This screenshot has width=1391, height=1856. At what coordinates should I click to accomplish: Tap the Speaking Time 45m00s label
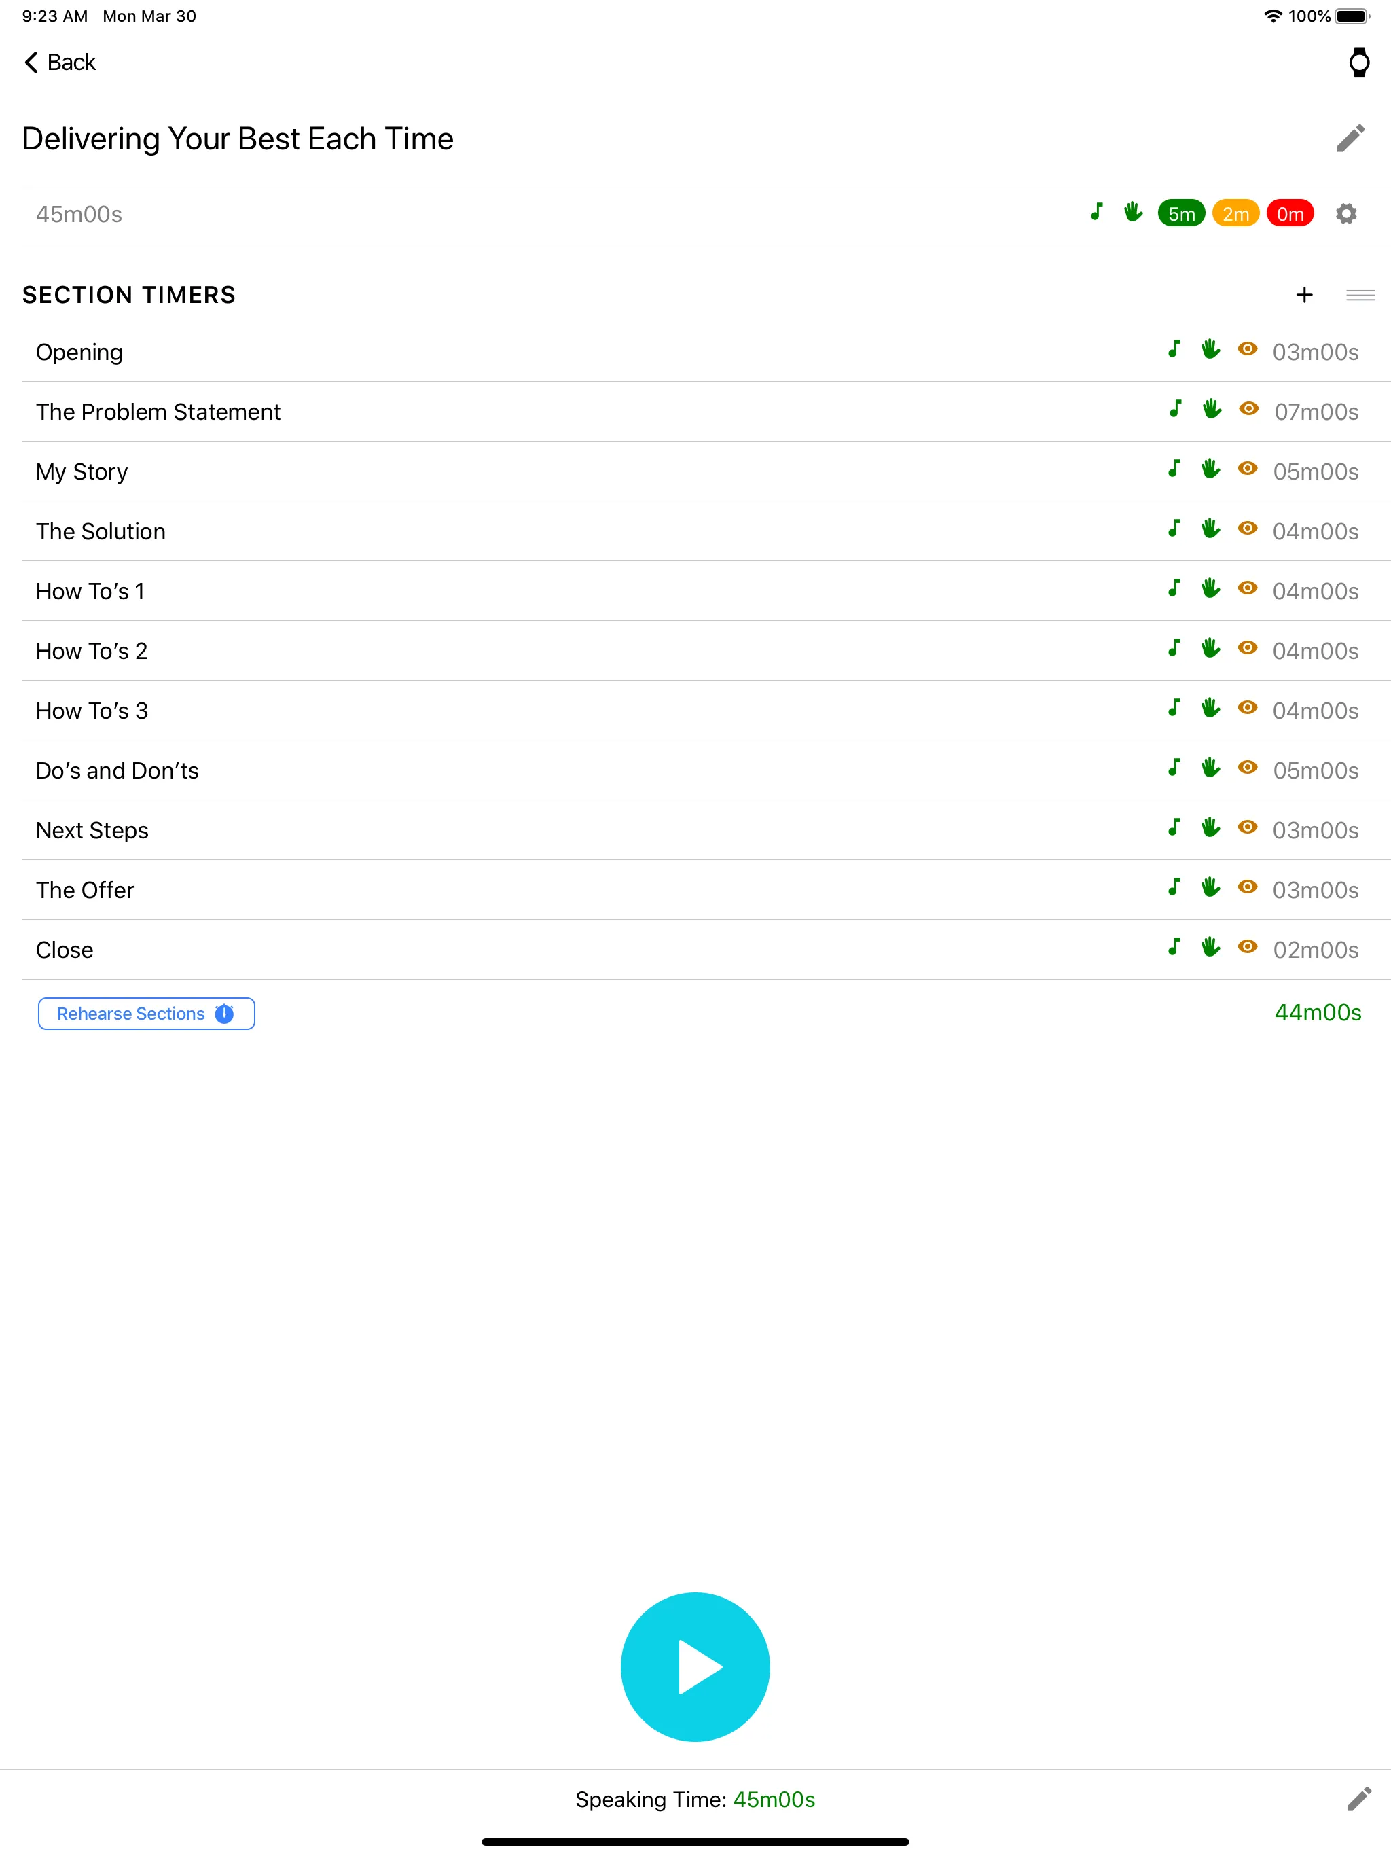[x=695, y=1800]
